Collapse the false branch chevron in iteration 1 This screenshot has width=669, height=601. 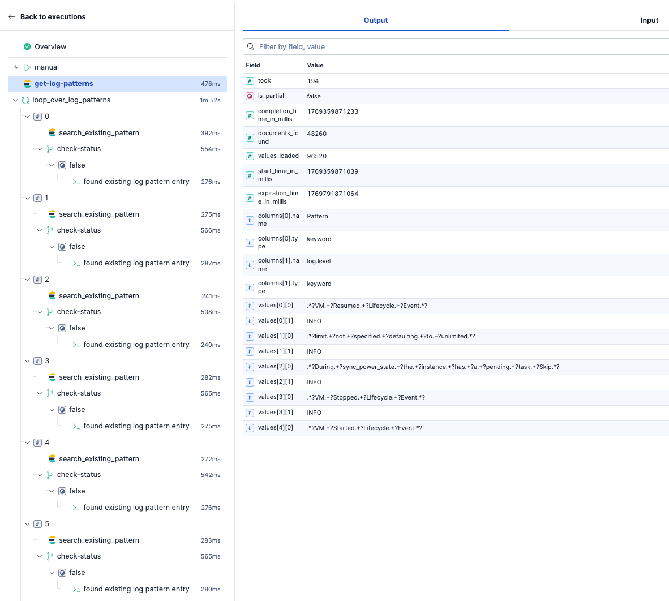[52, 247]
